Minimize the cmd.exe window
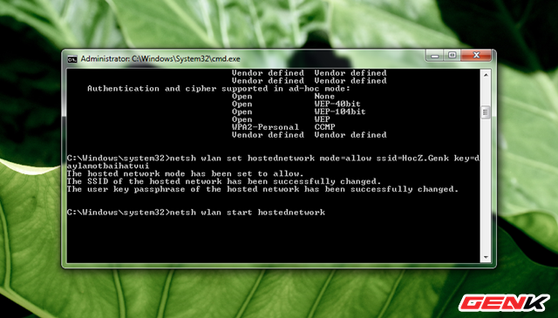This screenshot has width=558, height=318. click(x=434, y=56)
